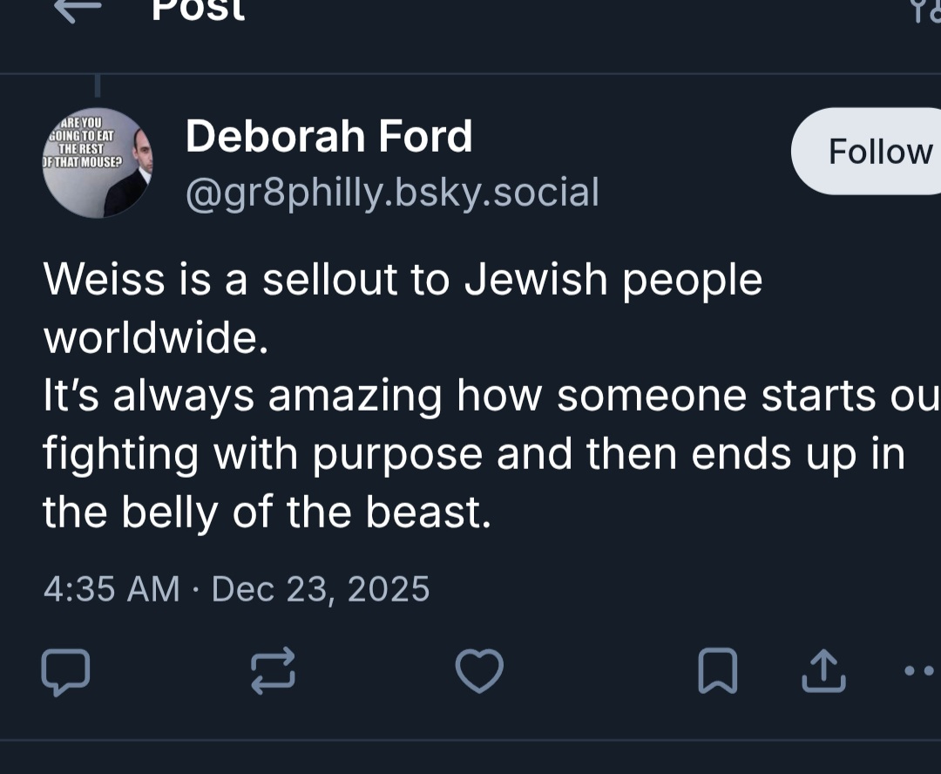Viewport: 941px width, 774px height.
Task: Select the "Post" header title
Action: pos(198,9)
